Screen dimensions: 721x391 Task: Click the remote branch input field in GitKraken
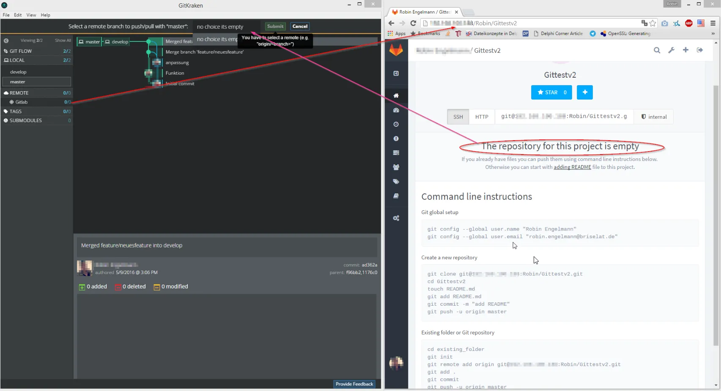click(227, 27)
